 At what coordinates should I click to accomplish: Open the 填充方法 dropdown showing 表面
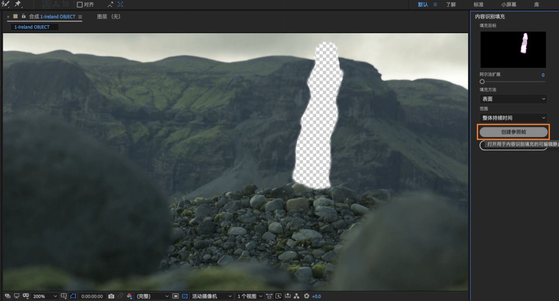[513, 99]
